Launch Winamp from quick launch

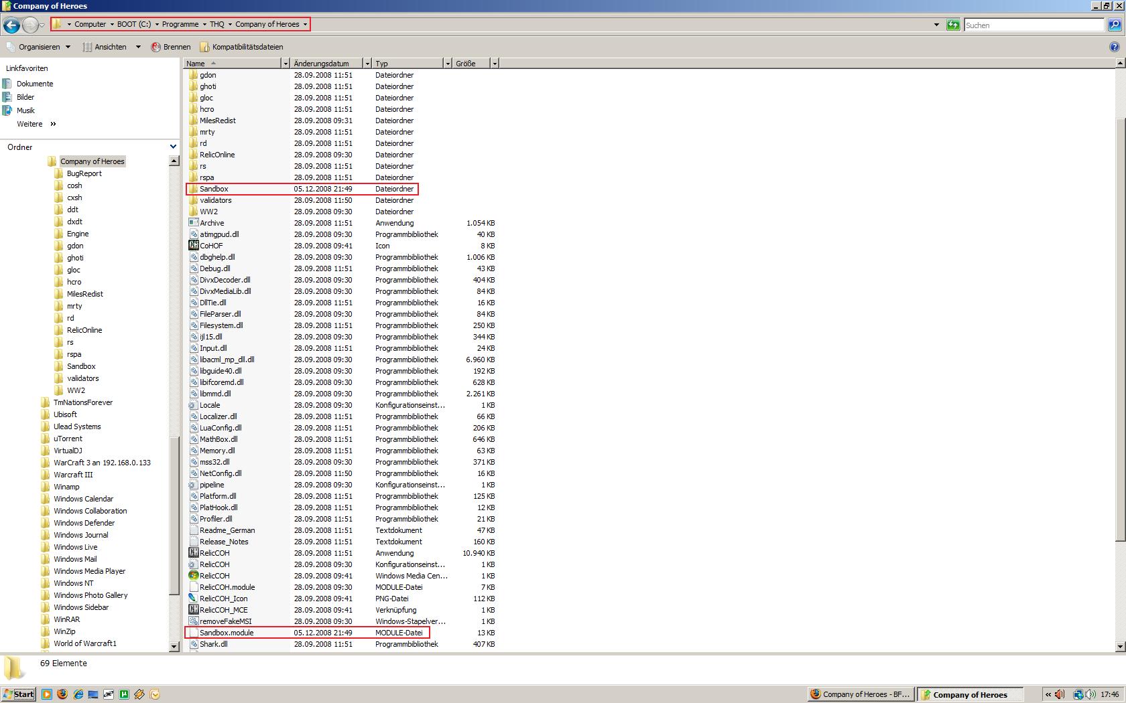point(139,694)
